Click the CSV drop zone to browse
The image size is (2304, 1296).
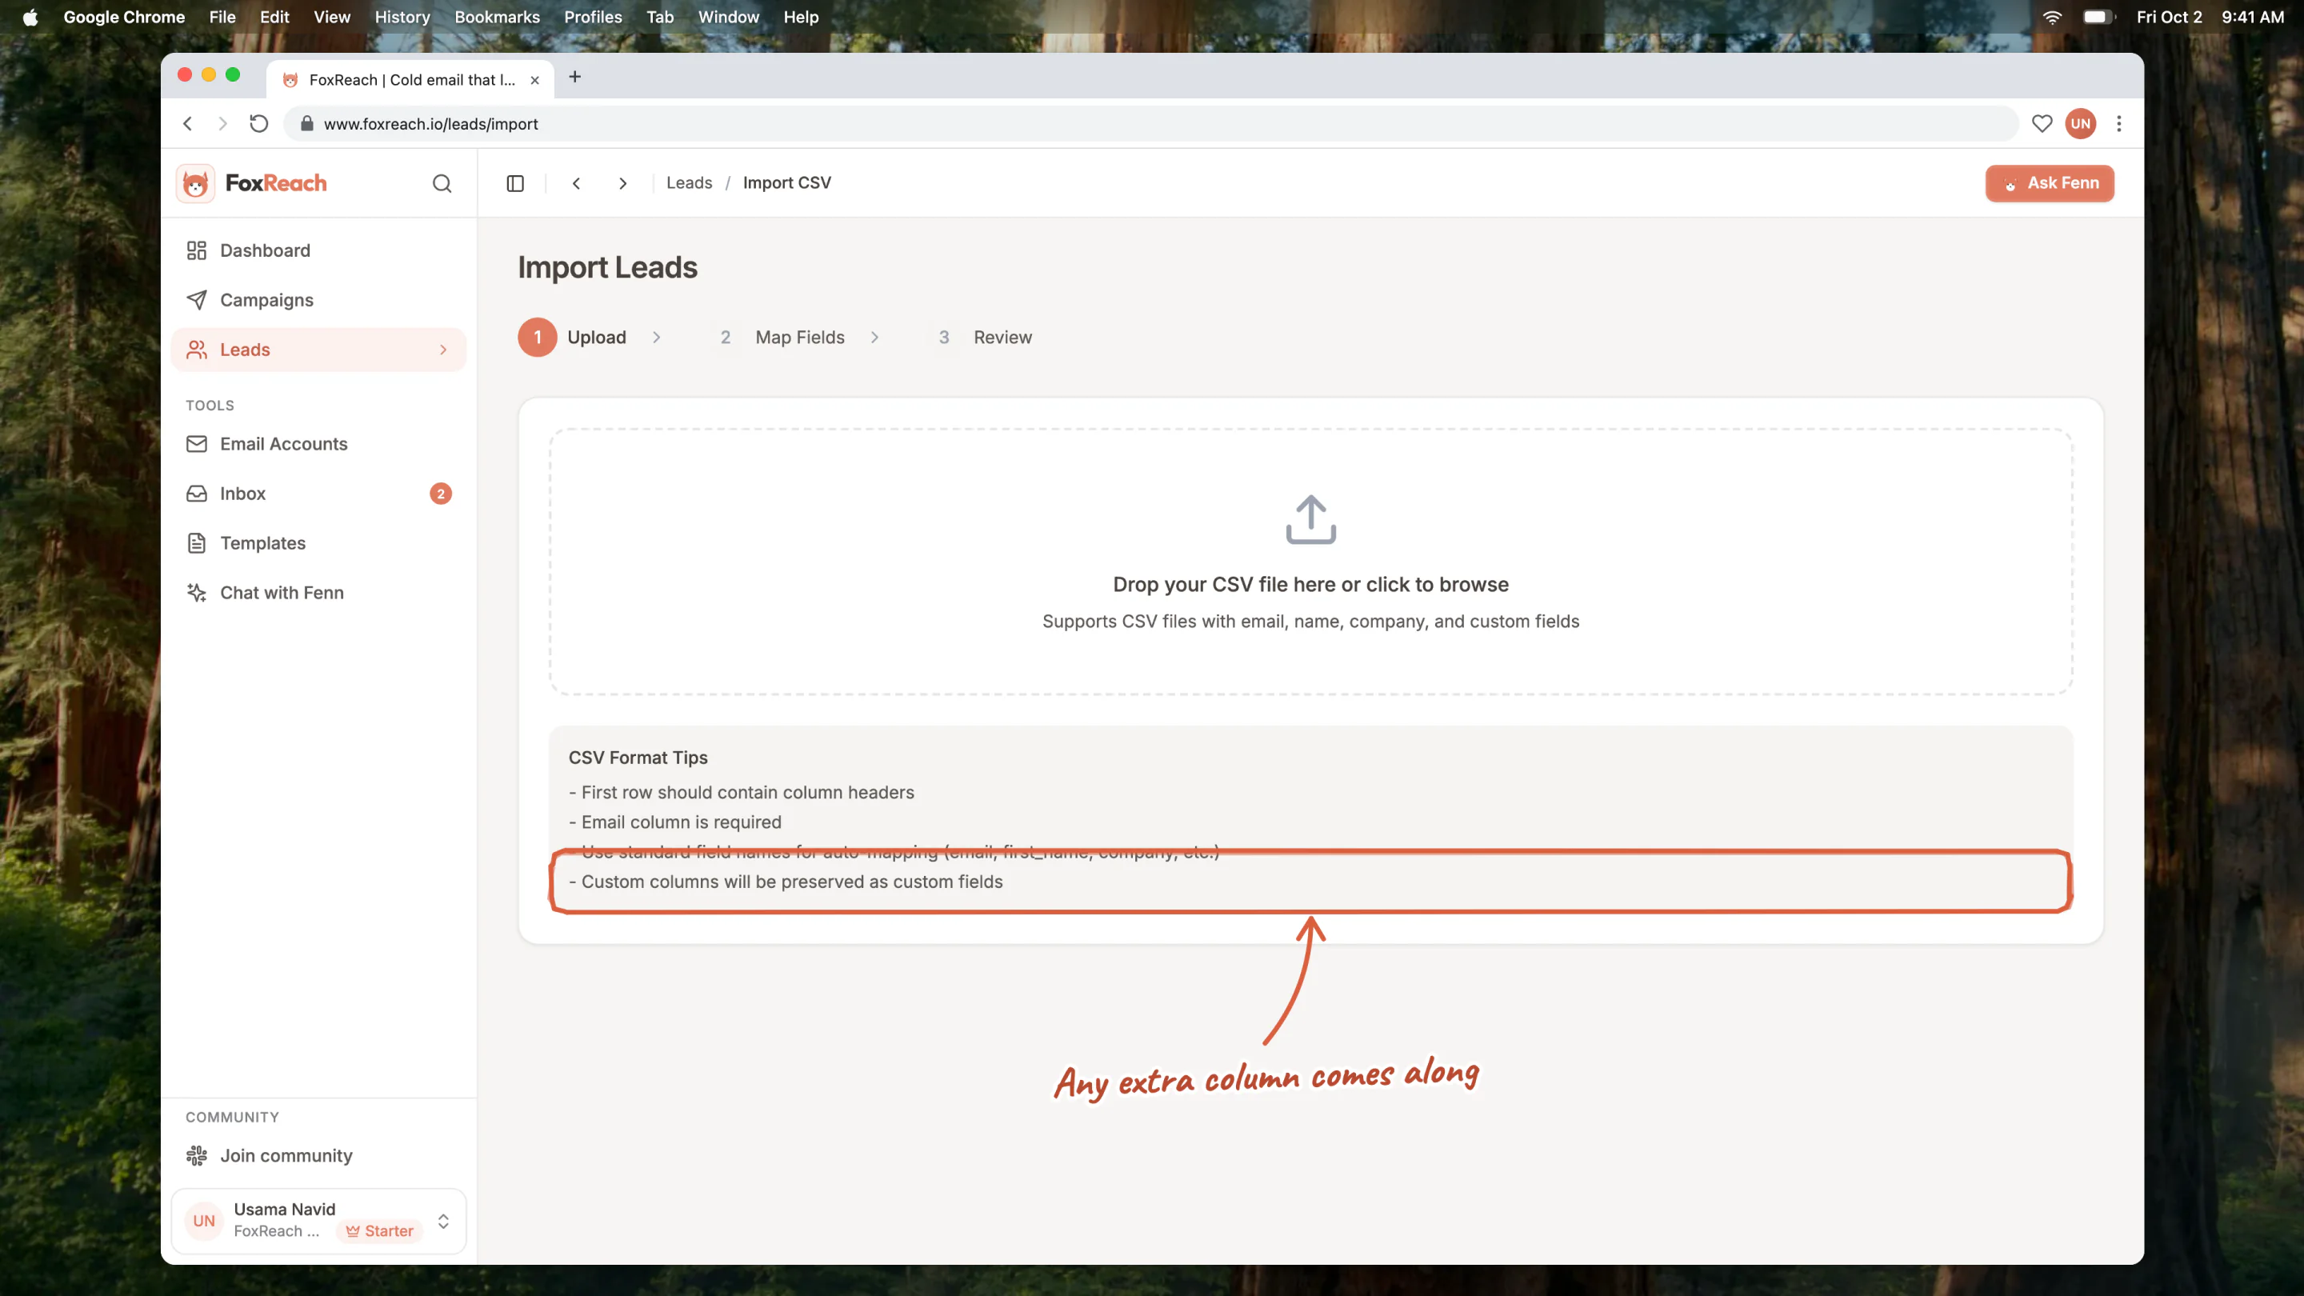click(x=1310, y=561)
